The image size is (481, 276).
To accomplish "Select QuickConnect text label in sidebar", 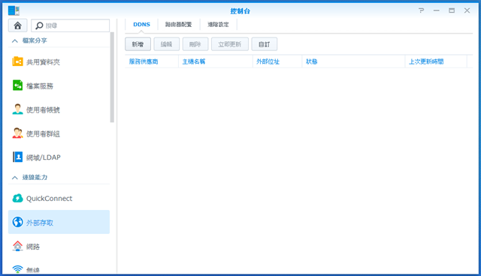I will (49, 199).
